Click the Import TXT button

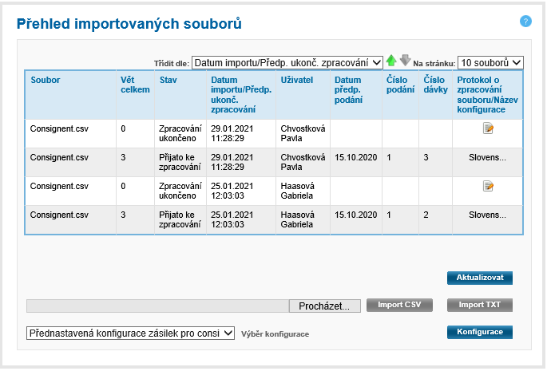479,305
